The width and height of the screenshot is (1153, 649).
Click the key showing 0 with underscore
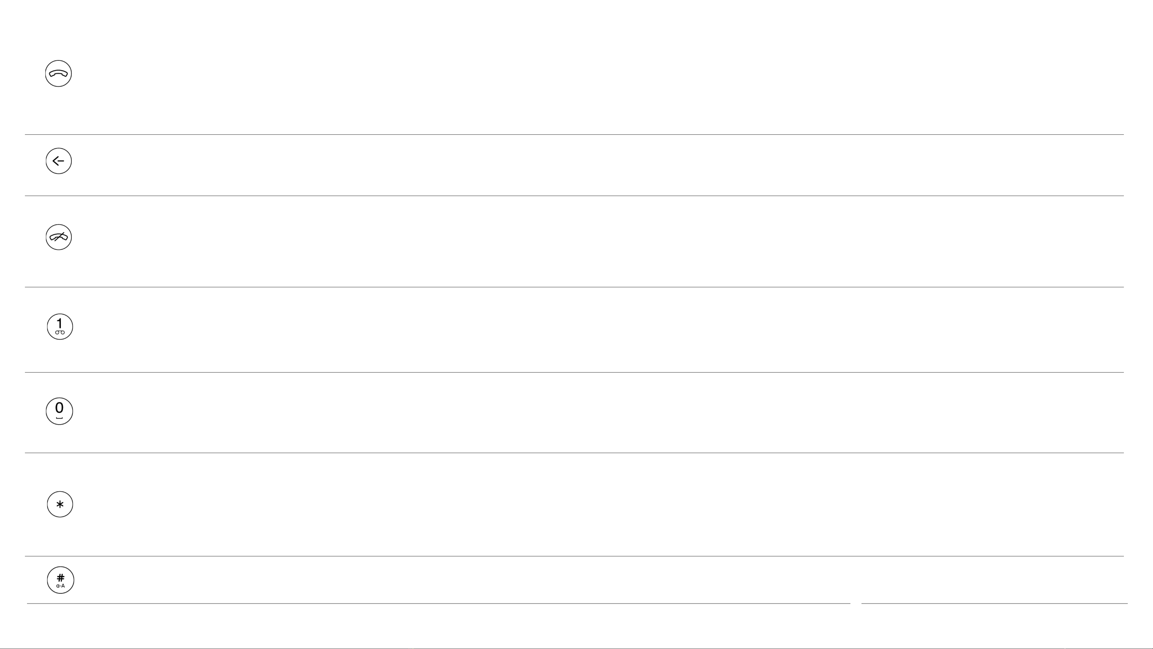59,411
